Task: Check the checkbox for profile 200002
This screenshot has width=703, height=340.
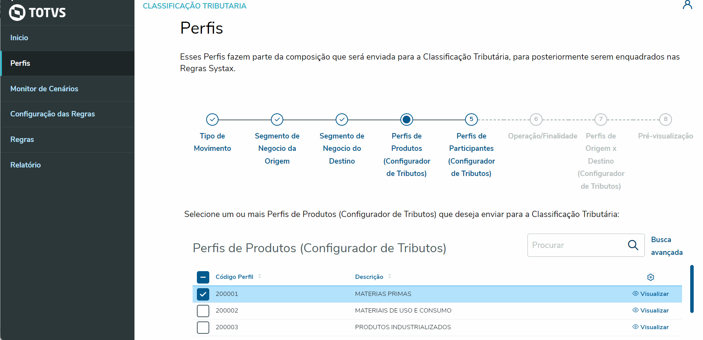Action: [x=203, y=311]
